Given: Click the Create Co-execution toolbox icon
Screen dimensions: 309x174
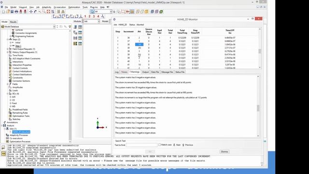Looking at the screenshot, I should pos(75,38).
